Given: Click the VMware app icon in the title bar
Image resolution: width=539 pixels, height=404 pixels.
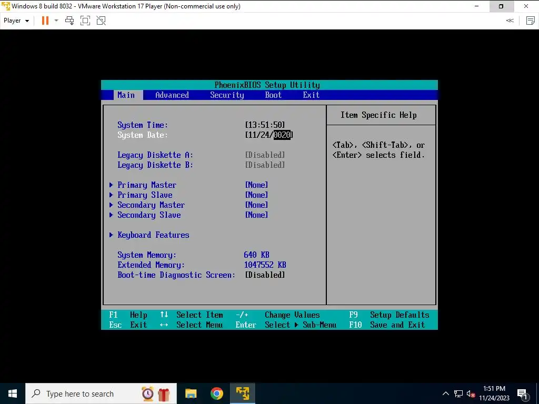Looking at the screenshot, I should click(6, 6).
